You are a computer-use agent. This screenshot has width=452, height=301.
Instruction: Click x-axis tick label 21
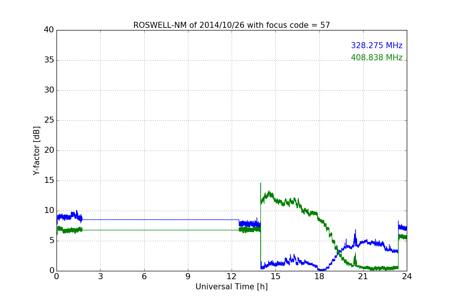(x=363, y=277)
